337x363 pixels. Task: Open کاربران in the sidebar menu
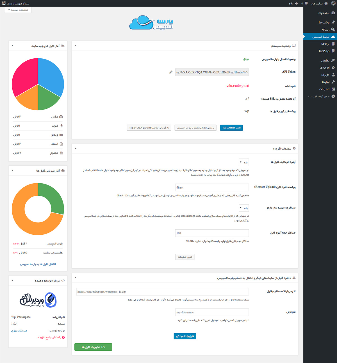[x=320, y=75]
